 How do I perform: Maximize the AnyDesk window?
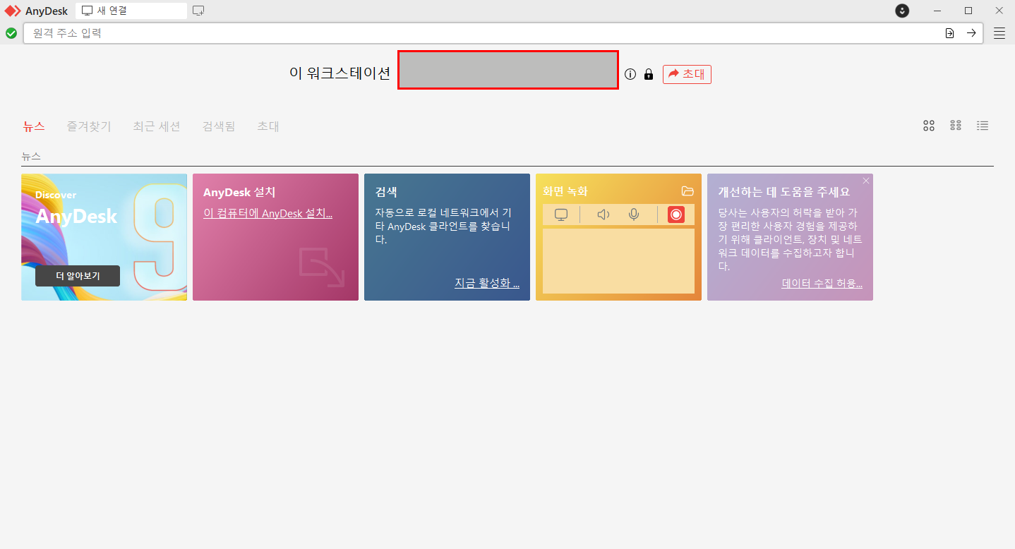[968, 11]
